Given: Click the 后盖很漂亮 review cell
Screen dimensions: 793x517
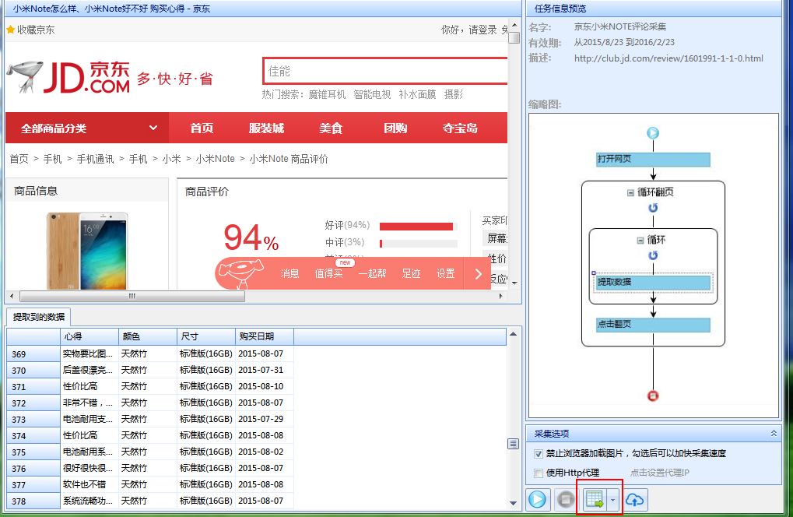Looking at the screenshot, I should 89,371.
